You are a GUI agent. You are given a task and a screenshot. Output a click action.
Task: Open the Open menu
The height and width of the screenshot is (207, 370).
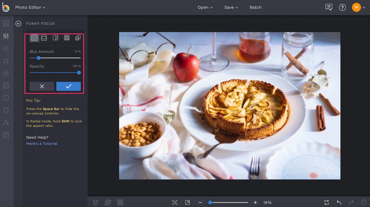pyautogui.click(x=205, y=7)
